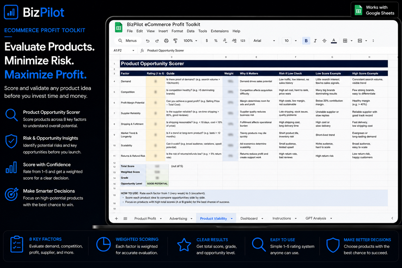Expand the Borders dropdown arrow

pyautogui.click(x=351, y=41)
